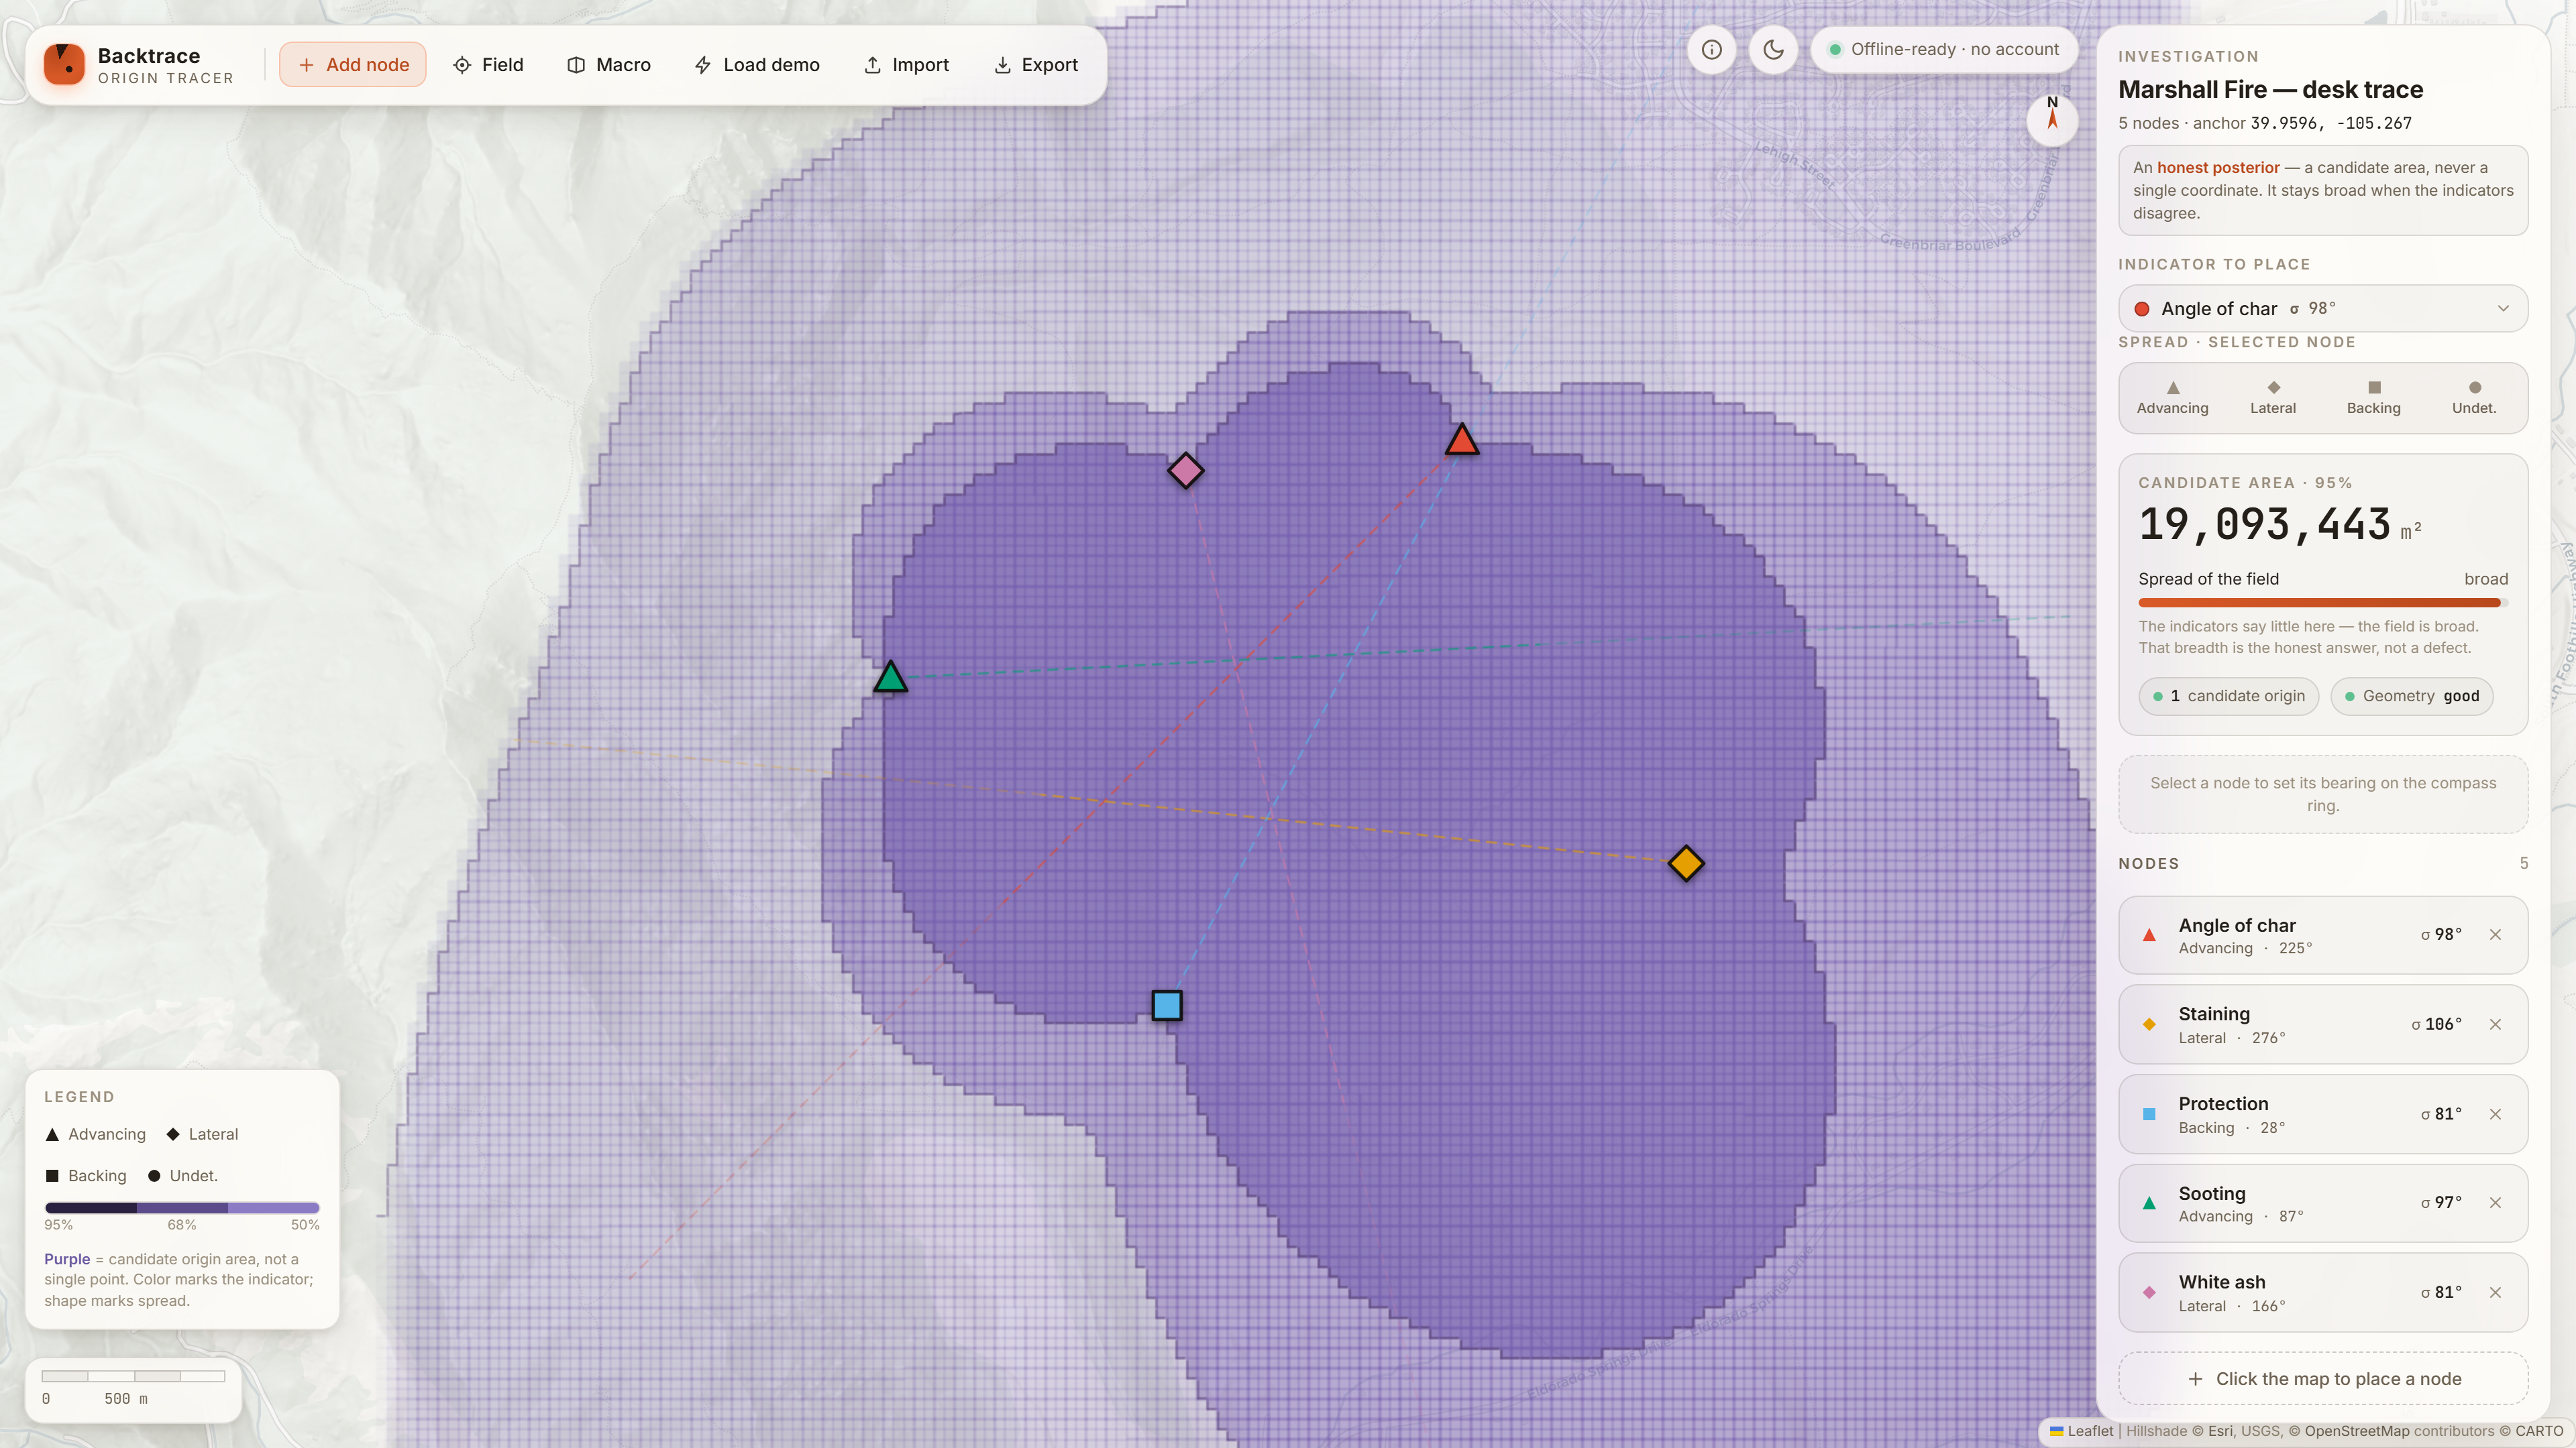The image size is (2576, 1448).
Task: Select the Sooting node row
Action: [2323, 1203]
